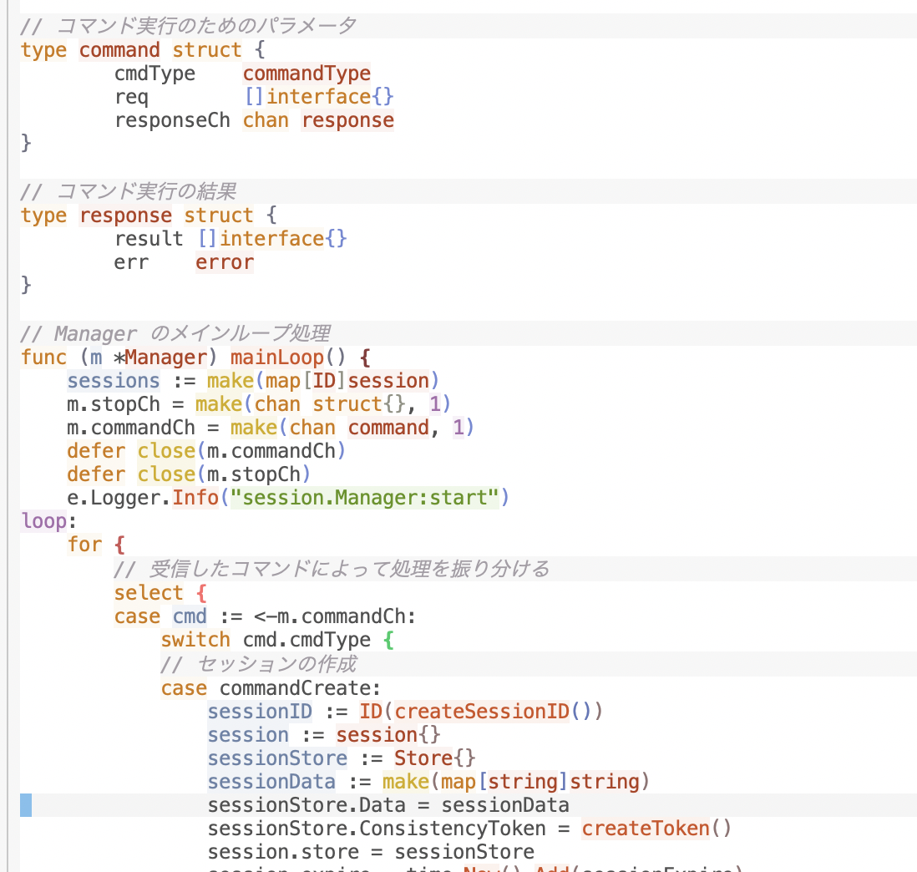Click the responseCh field in command struct
Image resolution: width=917 pixels, height=872 pixels.
(172, 120)
